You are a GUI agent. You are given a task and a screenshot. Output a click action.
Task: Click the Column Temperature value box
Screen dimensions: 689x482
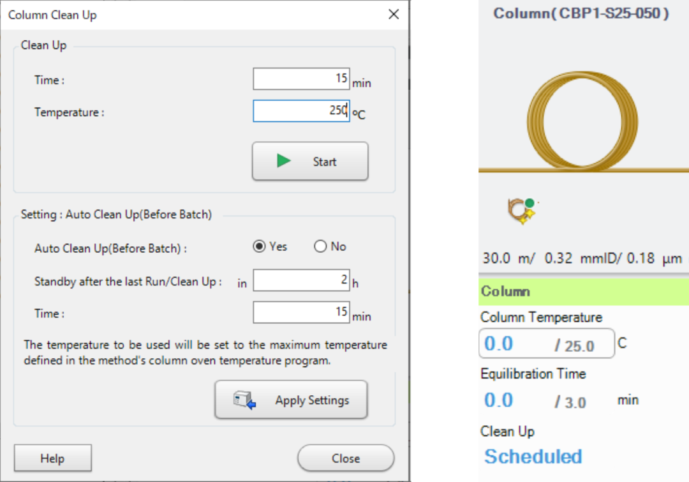tap(547, 344)
